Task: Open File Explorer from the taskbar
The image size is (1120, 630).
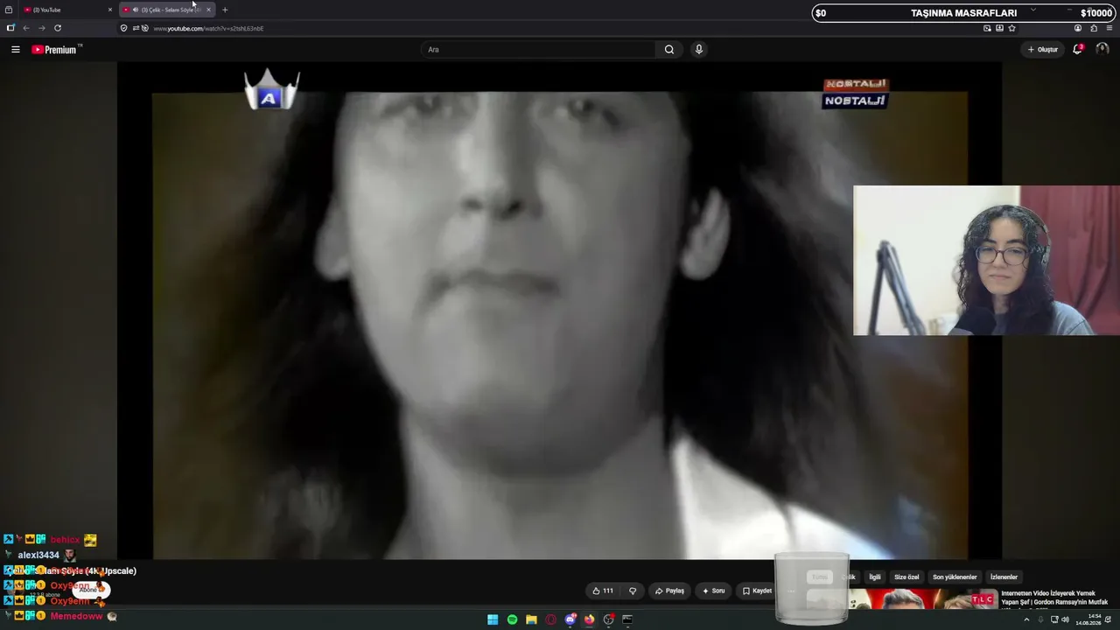Action: (x=531, y=619)
